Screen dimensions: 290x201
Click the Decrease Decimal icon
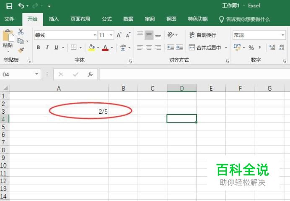click(x=281, y=47)
